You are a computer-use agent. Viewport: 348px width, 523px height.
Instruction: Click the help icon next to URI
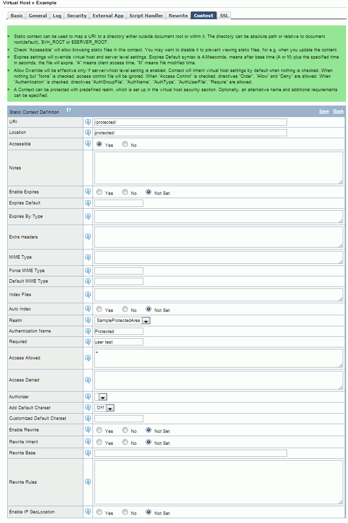coord(88,122)
